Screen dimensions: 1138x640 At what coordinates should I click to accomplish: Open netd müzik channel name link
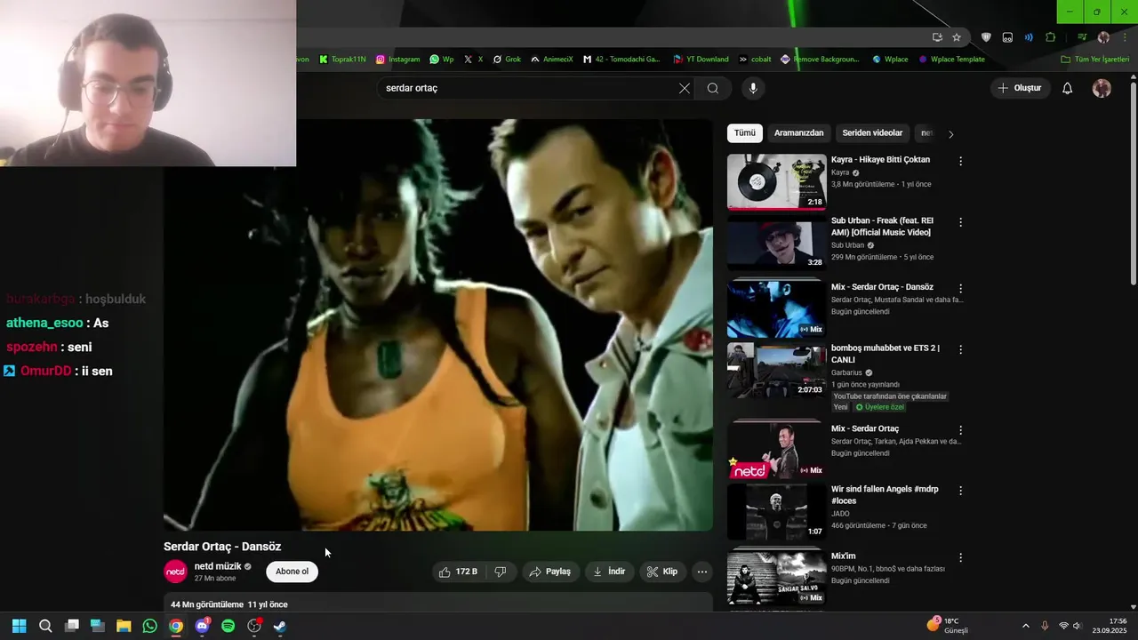tap(218, 566)
